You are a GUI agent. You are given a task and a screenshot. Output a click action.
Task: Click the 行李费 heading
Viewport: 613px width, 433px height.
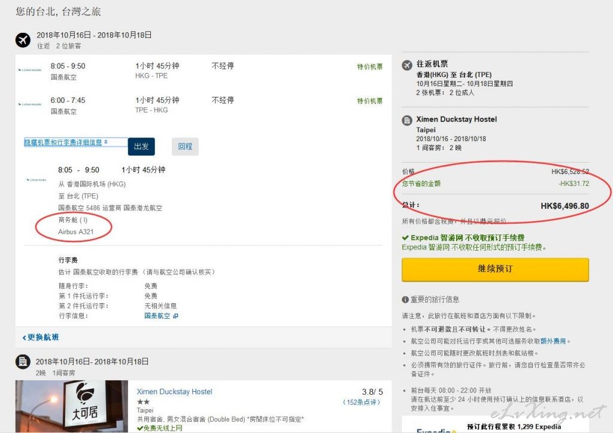coord(68,260)
